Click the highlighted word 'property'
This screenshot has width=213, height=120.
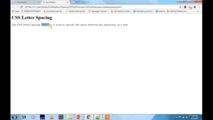click(47, 25)
